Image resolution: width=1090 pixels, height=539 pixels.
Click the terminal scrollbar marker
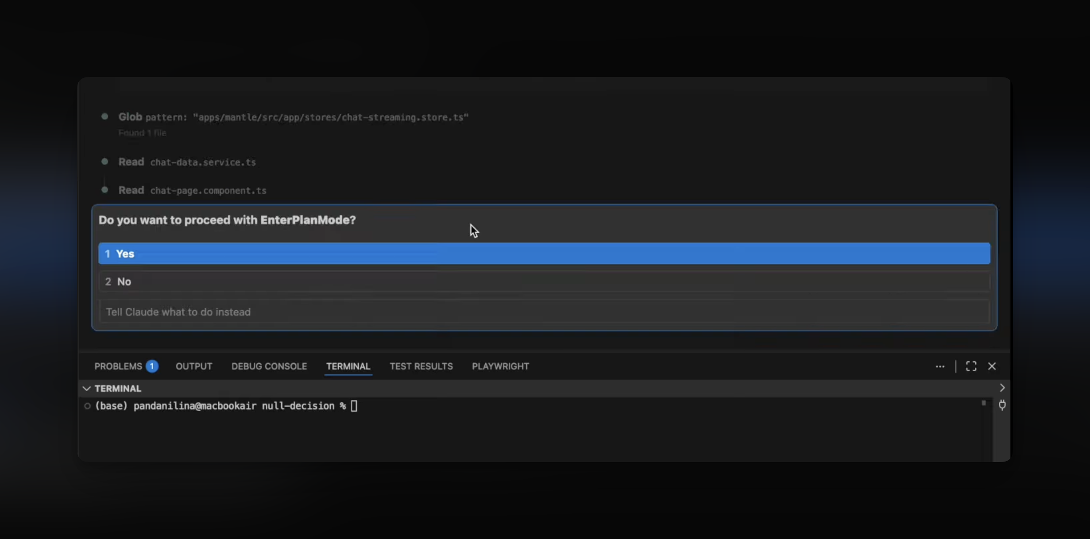pos(983,403)
